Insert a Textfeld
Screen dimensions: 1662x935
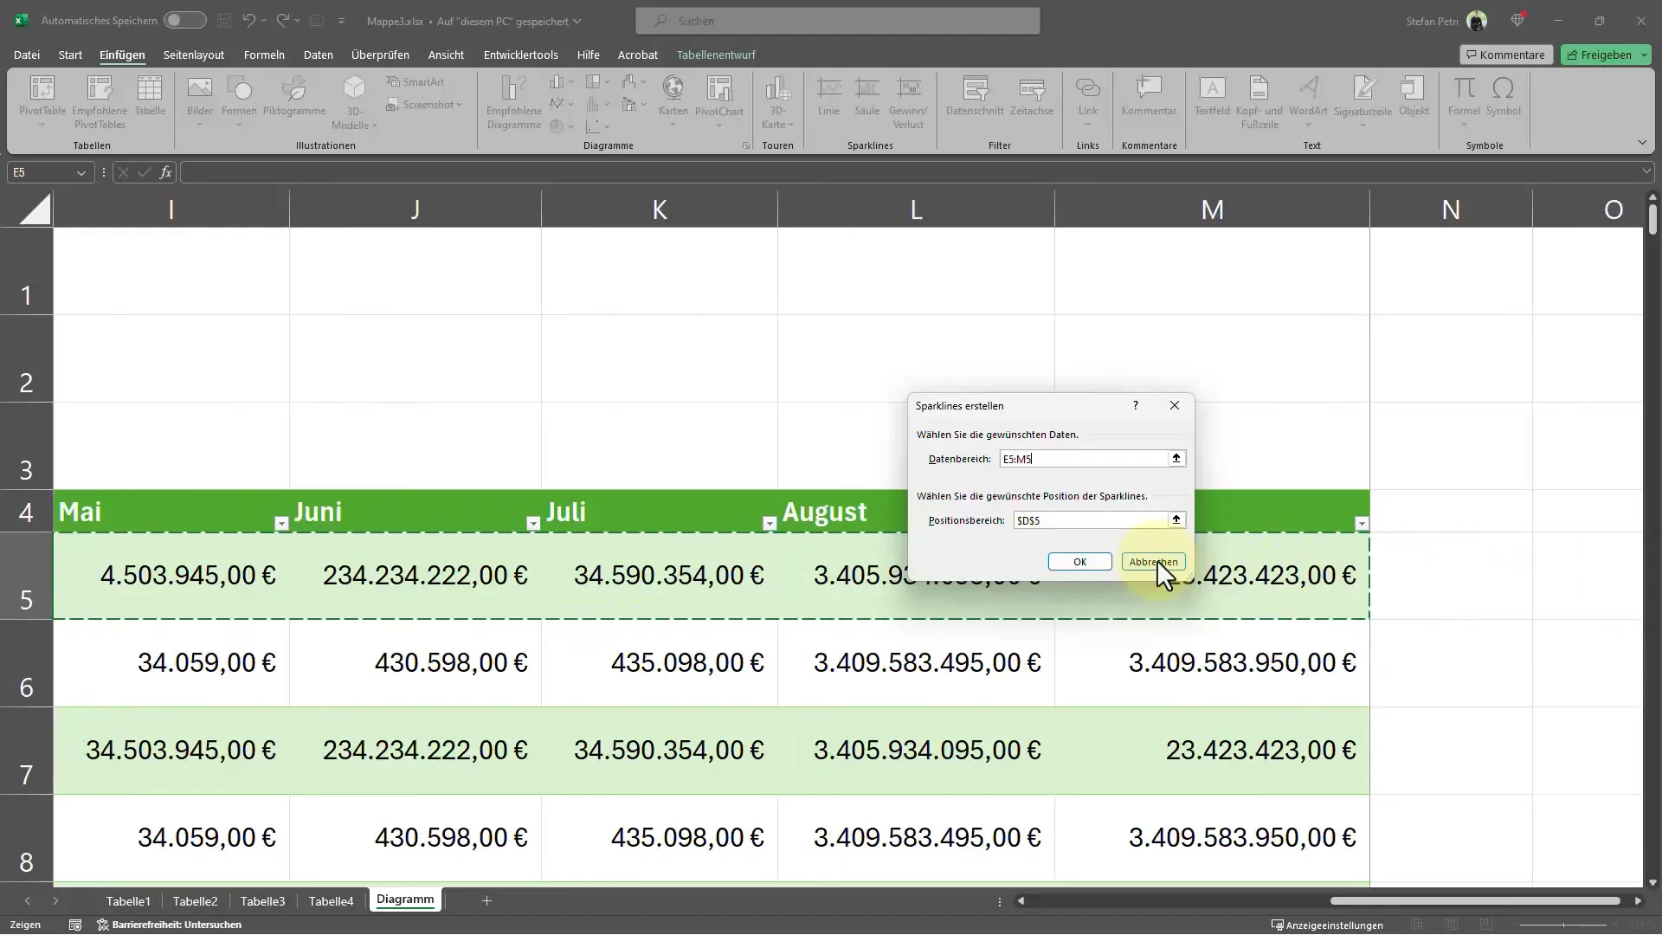click(x=1212, y=96)
